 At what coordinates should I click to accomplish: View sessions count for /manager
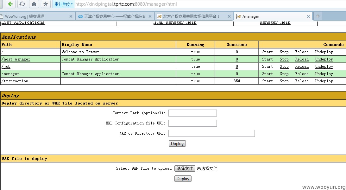[237, 74]
